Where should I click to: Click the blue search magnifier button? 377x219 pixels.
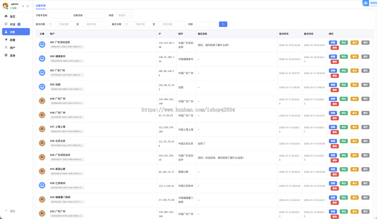(223, 24)
